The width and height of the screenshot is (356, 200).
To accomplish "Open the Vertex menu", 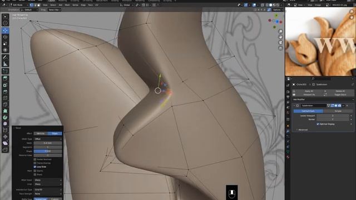I will [x=75, y=5].
